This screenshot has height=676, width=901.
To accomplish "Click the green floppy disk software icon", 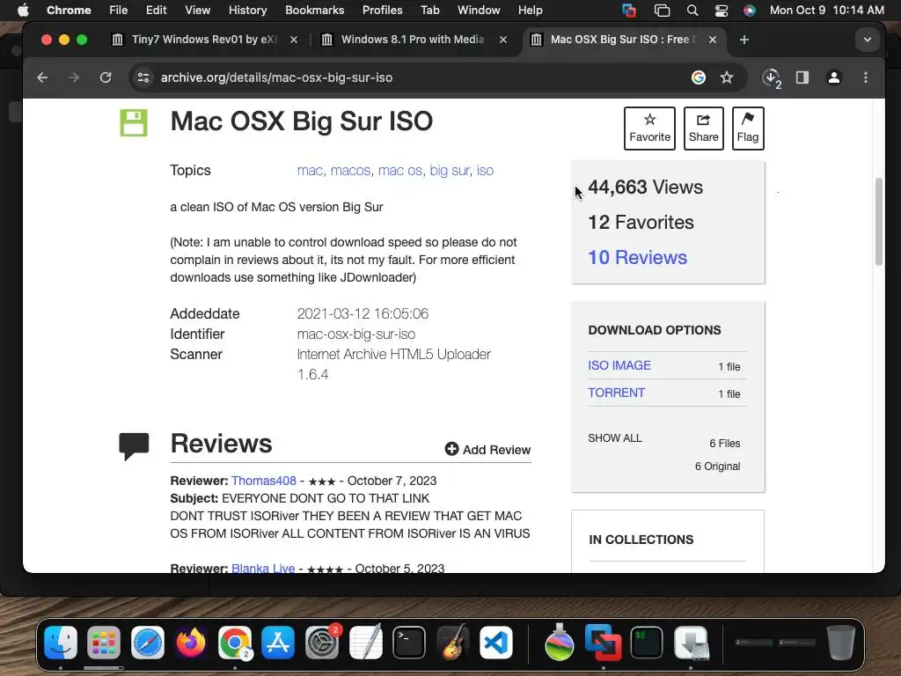I will [x=134, y=122].
